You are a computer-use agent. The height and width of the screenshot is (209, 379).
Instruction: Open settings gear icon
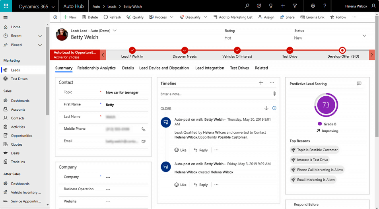pyautogui.click(x=313, y=6)
